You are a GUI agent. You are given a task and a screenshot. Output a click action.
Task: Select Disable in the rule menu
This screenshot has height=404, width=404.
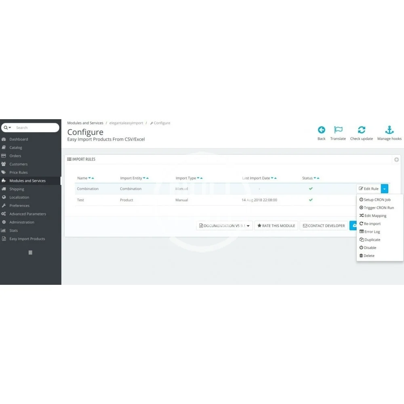(x=368, y=248)
